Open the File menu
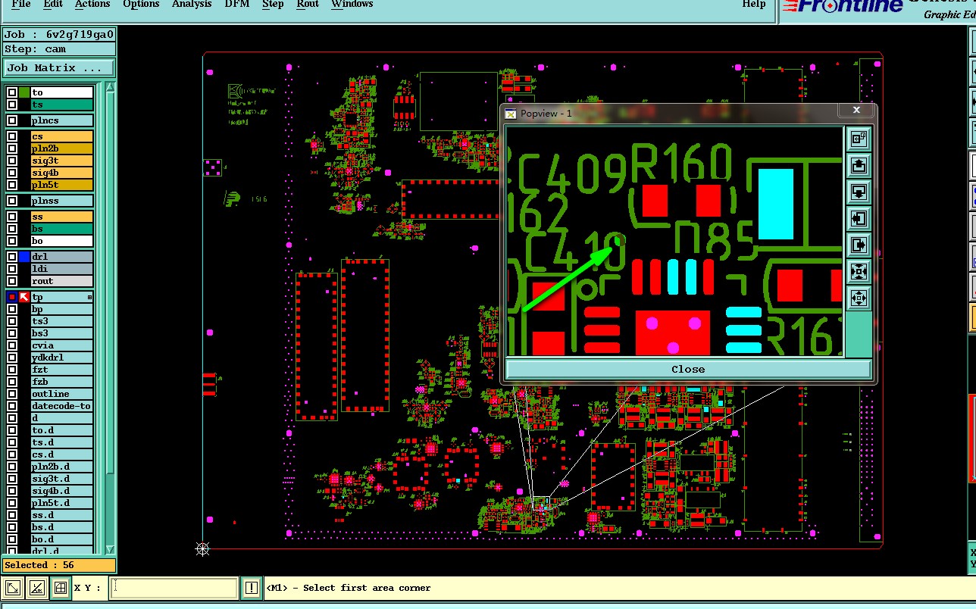The image size is (976, 609). pos(21,5)
